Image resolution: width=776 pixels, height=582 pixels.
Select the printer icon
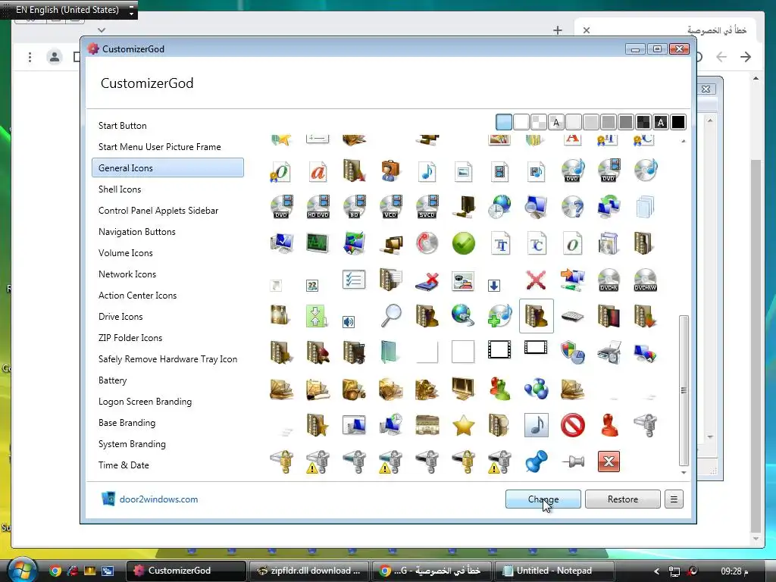(x=609, y=352)
